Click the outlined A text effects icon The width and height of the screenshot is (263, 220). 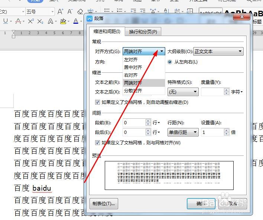[x=51, y=21]
